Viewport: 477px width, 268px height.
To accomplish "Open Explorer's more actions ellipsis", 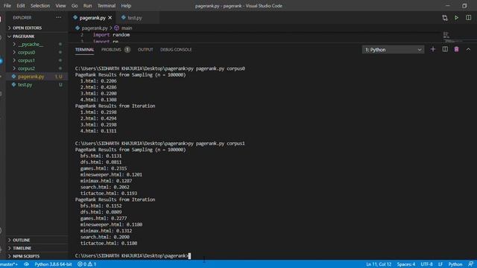I will point(58,18).
